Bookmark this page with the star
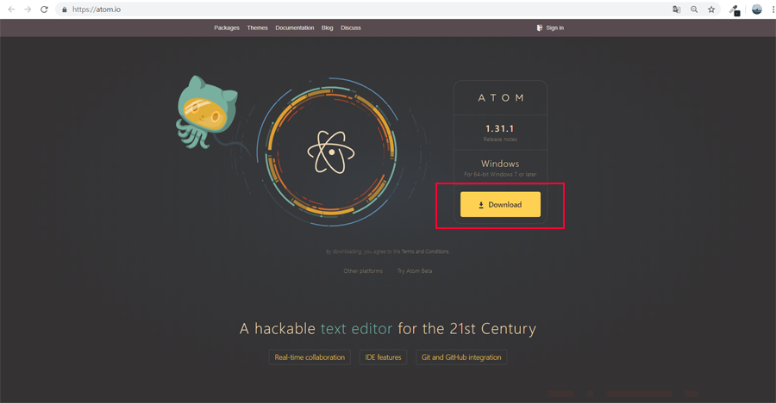The height and width of the screenshot is (403, 776). pos(711,9)
